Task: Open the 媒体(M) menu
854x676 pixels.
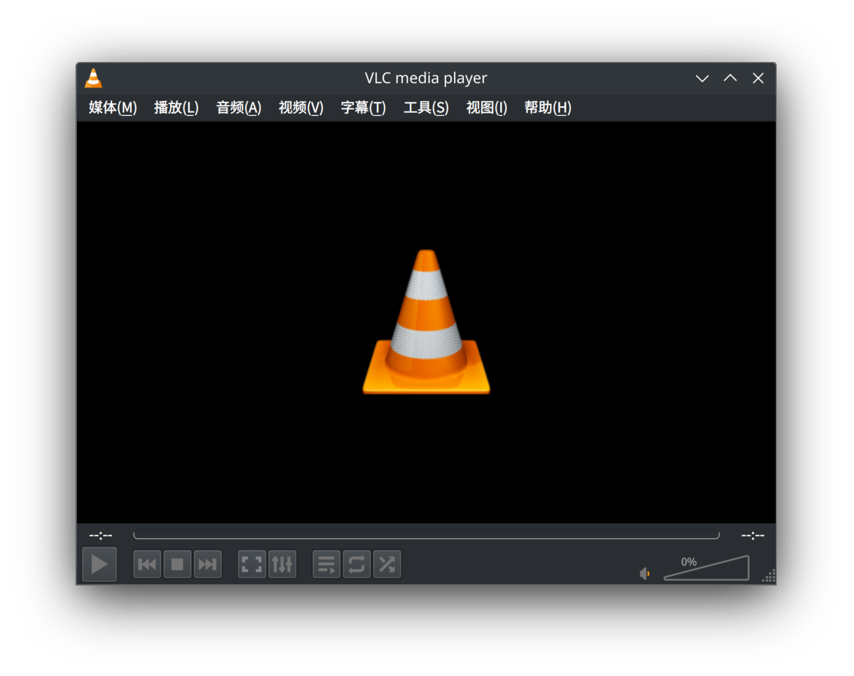Action: coord(113,108)
